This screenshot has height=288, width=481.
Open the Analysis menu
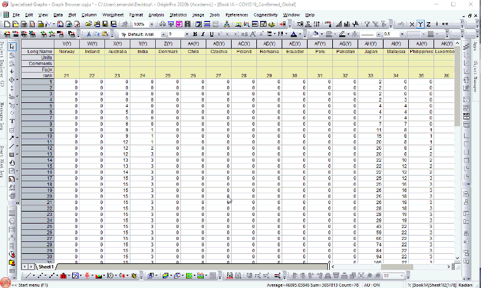pyautogui.click(x=156, y=15)
